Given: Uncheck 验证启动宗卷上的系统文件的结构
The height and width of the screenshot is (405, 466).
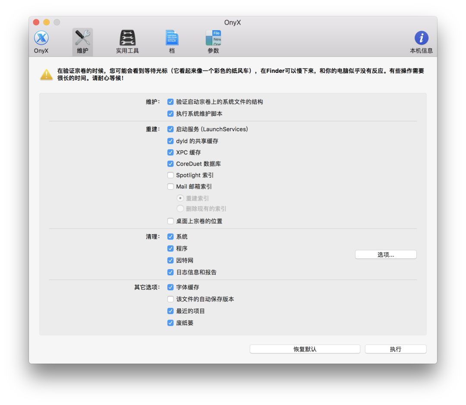Looking at the screenshot, I should 170,102.
